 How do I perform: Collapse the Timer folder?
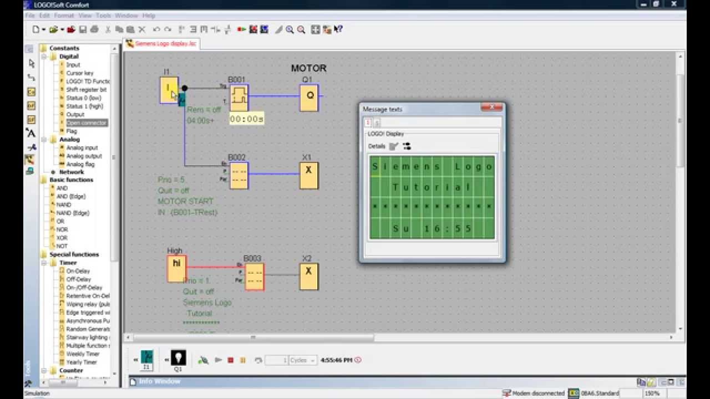pyautogui.click(x=44, y=263)
